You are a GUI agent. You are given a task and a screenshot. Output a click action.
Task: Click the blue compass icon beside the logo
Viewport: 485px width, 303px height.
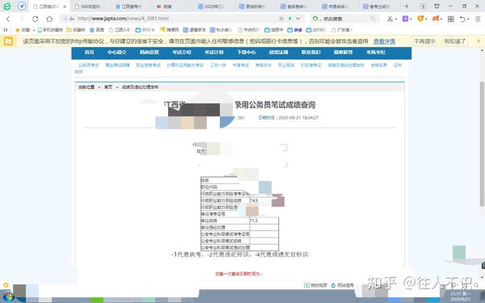pyautogui.click(x=22, y=6)
